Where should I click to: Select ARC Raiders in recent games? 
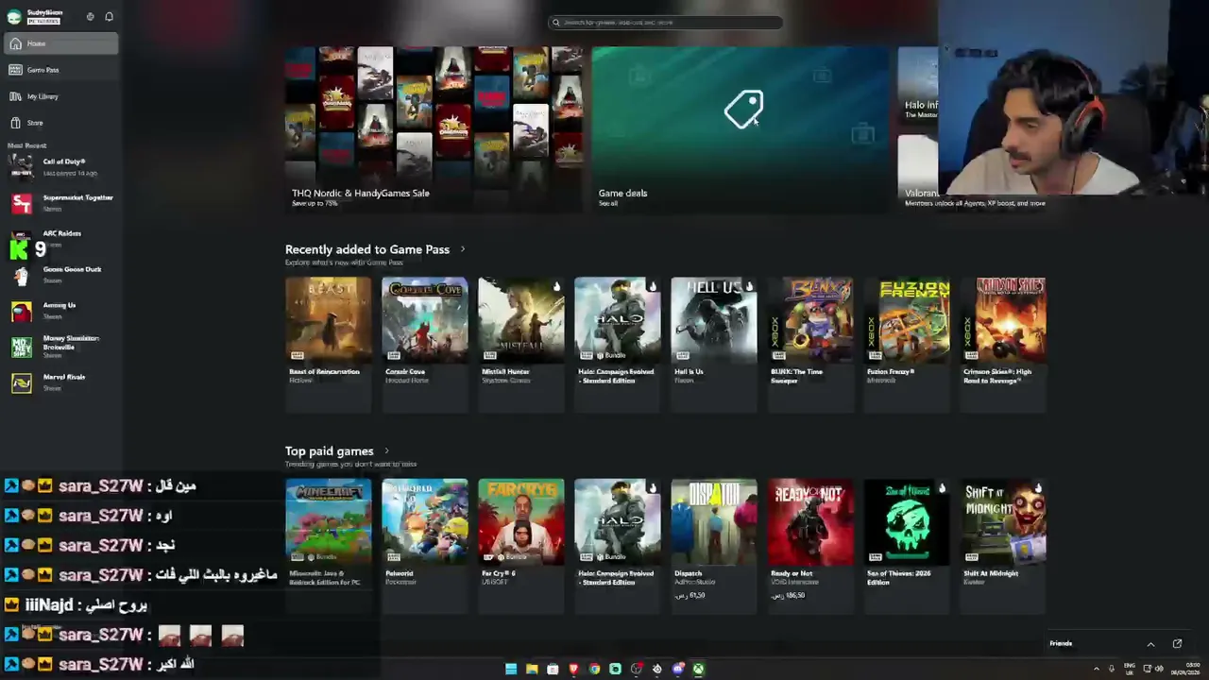(x=61, y=238)
